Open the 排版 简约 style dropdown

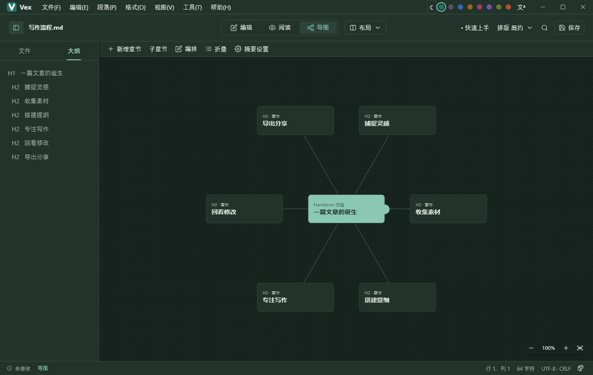click(515, 27)
